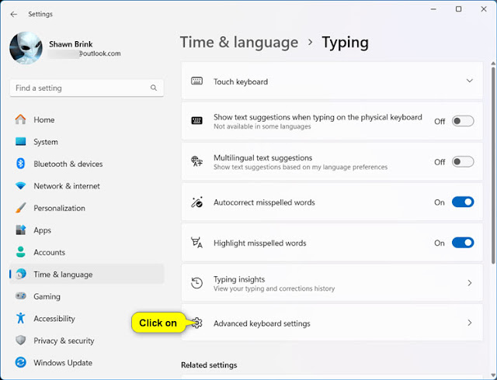This screenshot has height=380, width=497.
Task: Open Accessibility settings
Action: [x=87, y=319]
